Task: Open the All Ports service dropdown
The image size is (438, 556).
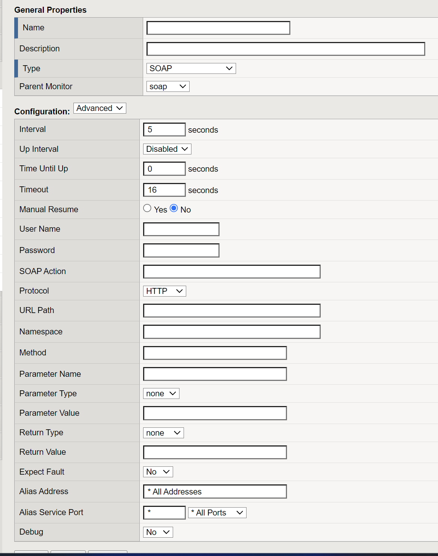Action: (217, 513)
